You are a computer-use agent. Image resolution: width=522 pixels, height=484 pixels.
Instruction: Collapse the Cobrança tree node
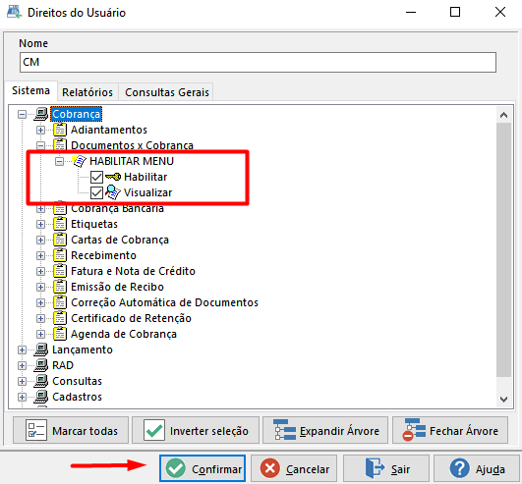tap(22, 114)
